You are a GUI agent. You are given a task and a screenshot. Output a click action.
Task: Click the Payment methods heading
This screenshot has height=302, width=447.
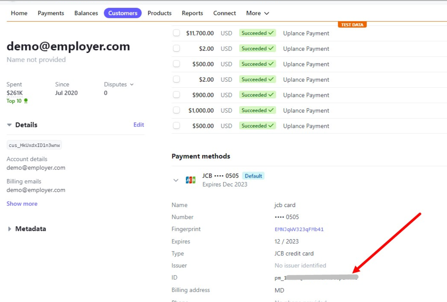[201, 156]
